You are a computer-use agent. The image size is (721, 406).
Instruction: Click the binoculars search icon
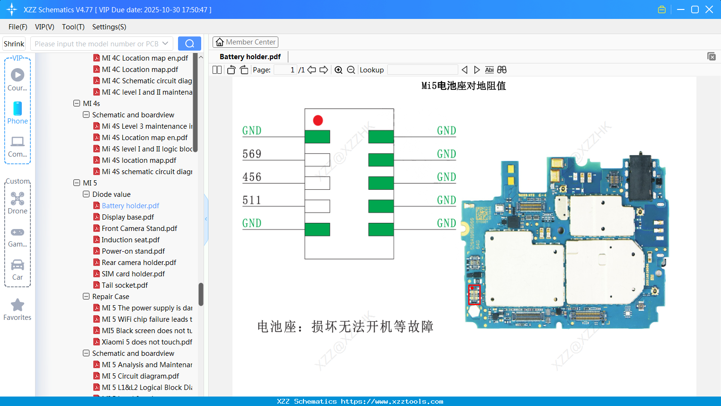[x=502, y=70]
